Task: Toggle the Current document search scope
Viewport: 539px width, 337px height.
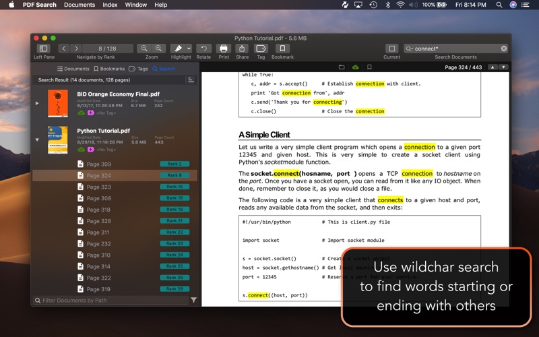Action: (391, 49)
